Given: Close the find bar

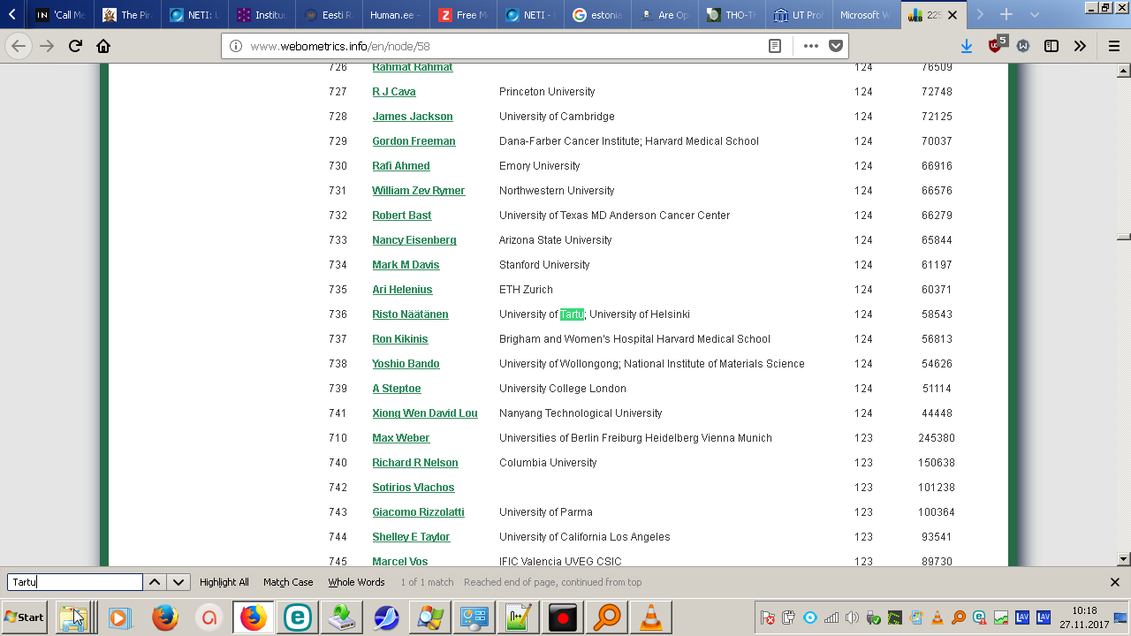Looking at the screenshot, I should point(1115,582).
